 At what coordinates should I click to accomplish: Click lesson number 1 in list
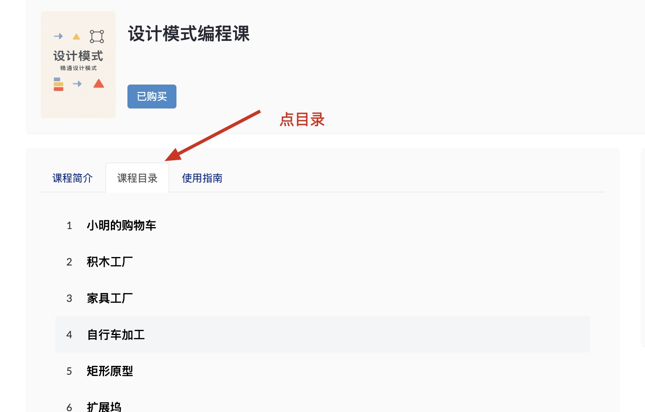tap(69, 225)
